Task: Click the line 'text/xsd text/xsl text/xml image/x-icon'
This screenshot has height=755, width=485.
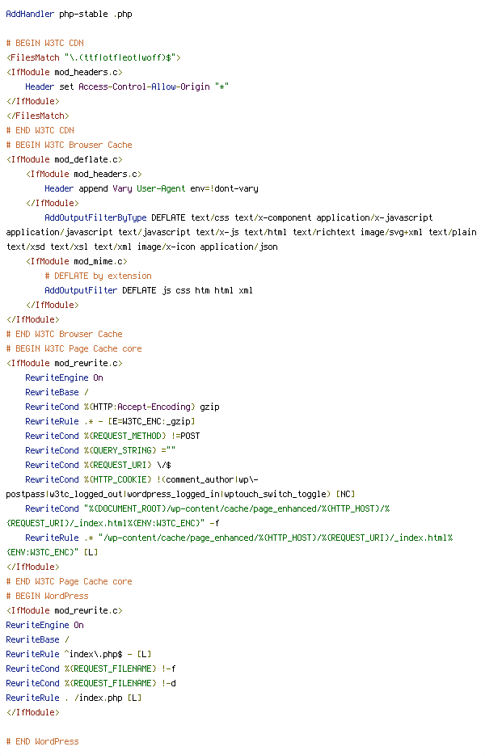Action: point(141,247)
